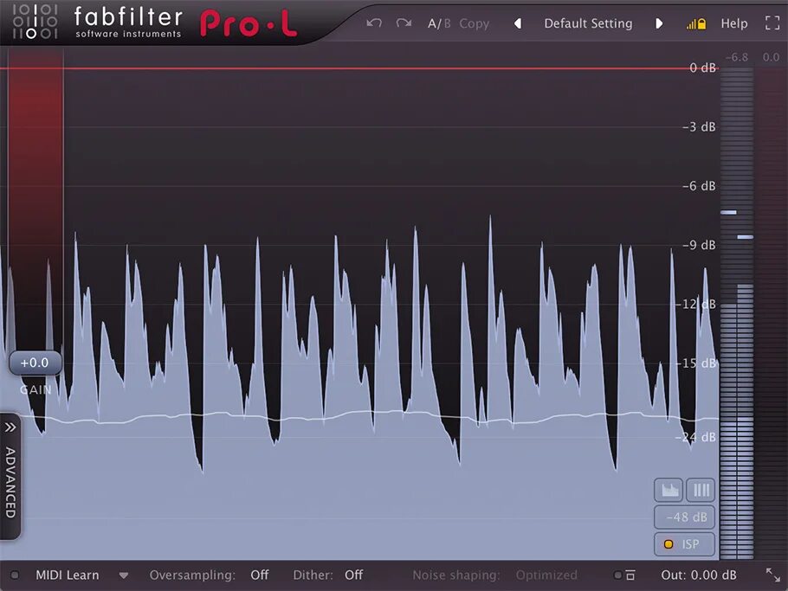
Task: Click the yellow lock license icon
Action: pos(696,23)
